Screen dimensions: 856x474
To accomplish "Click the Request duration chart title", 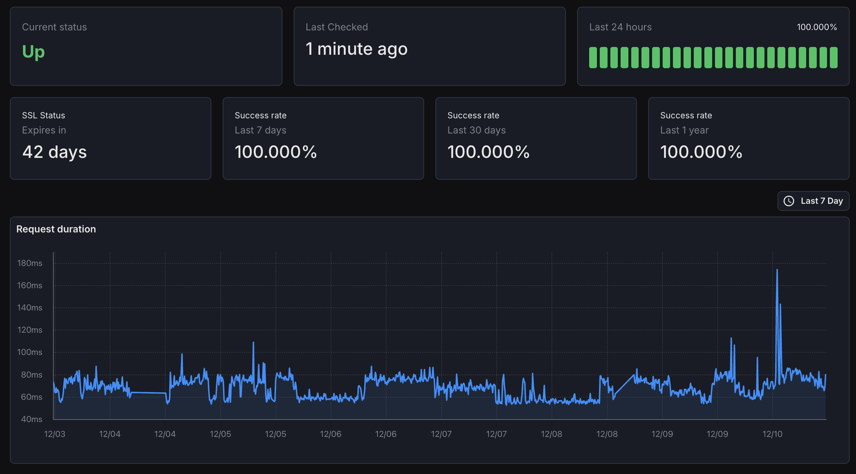I will [56, 229].
